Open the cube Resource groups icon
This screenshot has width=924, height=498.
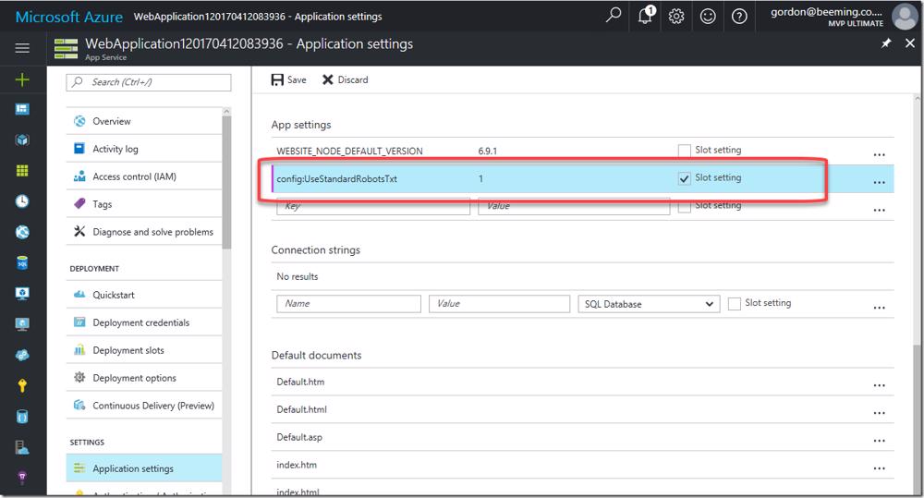(x=22, y=140)
